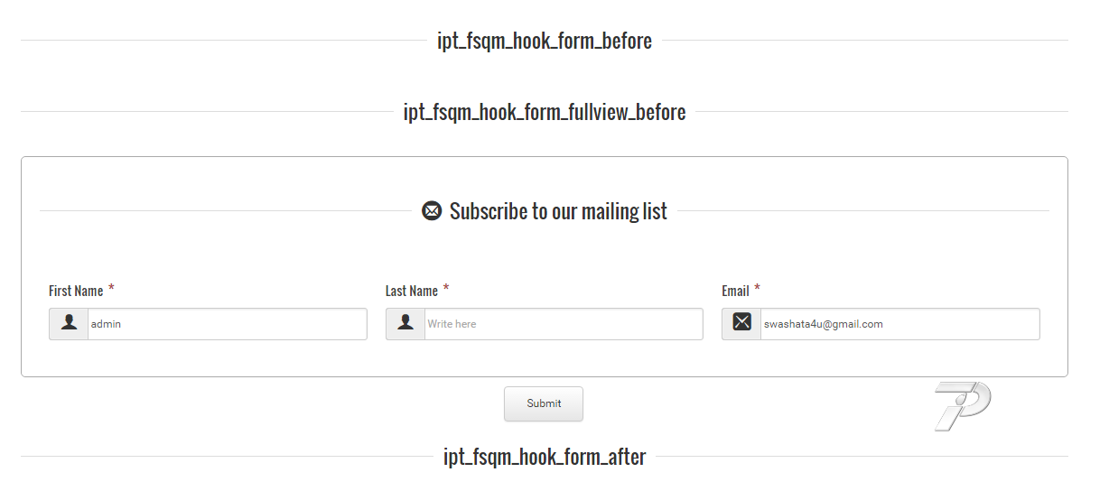This screenshot has height=491, width=1109.
Task: Click the mail icon in Email field
Action: point(741,322)
